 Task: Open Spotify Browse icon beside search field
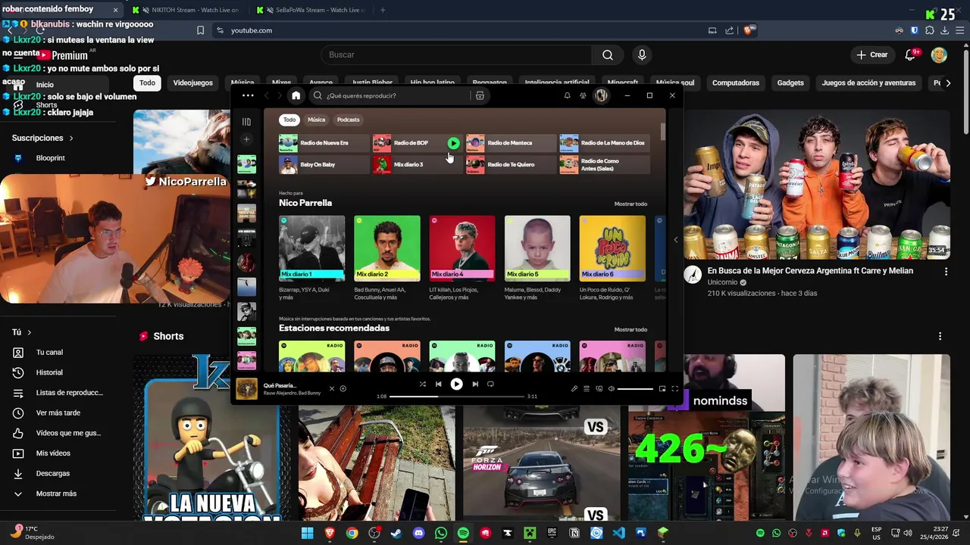point(480,95)
